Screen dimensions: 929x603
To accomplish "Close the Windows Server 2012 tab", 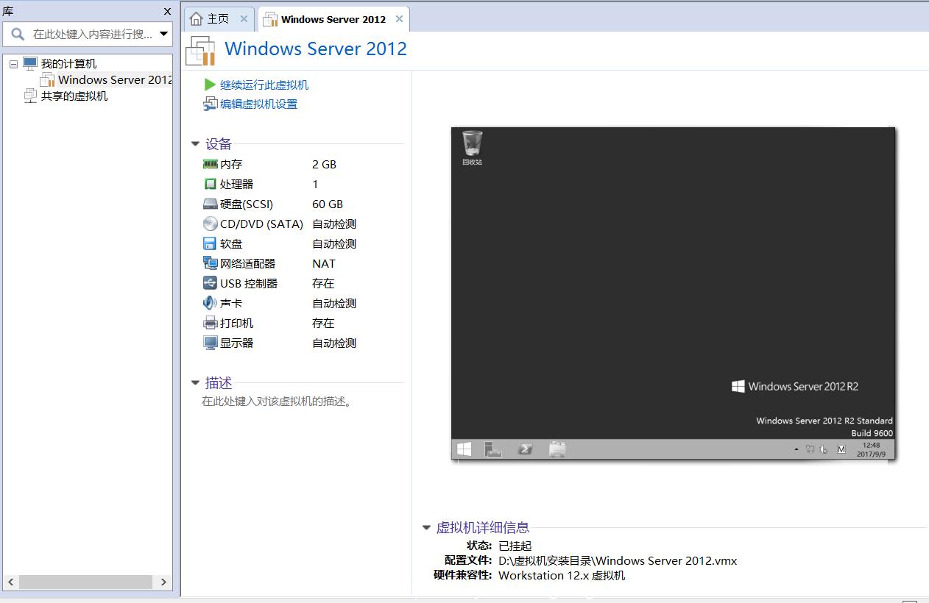I will click(x=399, y=19).
